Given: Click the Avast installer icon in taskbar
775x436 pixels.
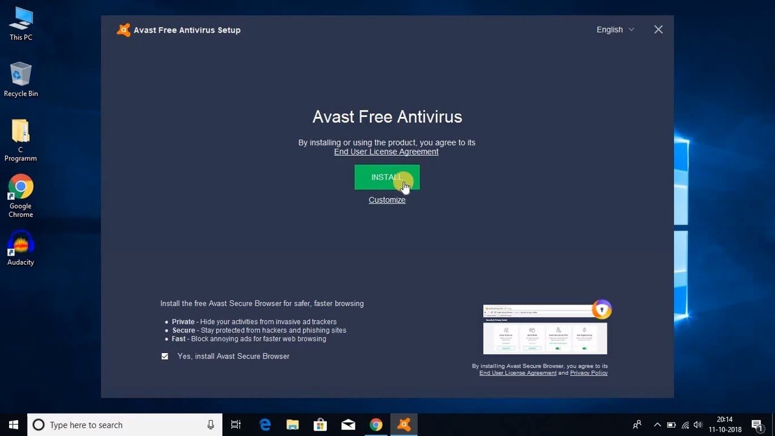Looking at the screenshot, I should coord(404,424).
